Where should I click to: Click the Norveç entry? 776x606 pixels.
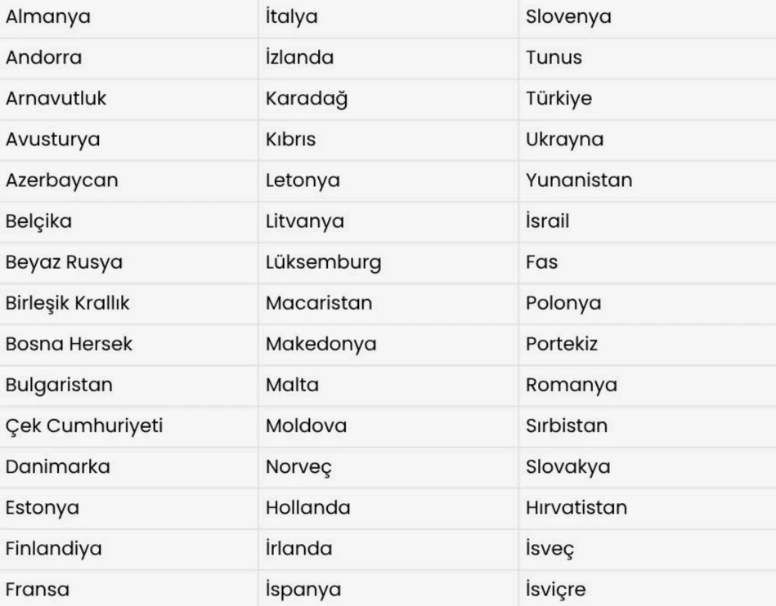(x=299, y=467)
